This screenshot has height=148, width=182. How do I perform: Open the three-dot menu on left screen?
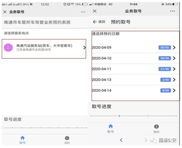83,12
